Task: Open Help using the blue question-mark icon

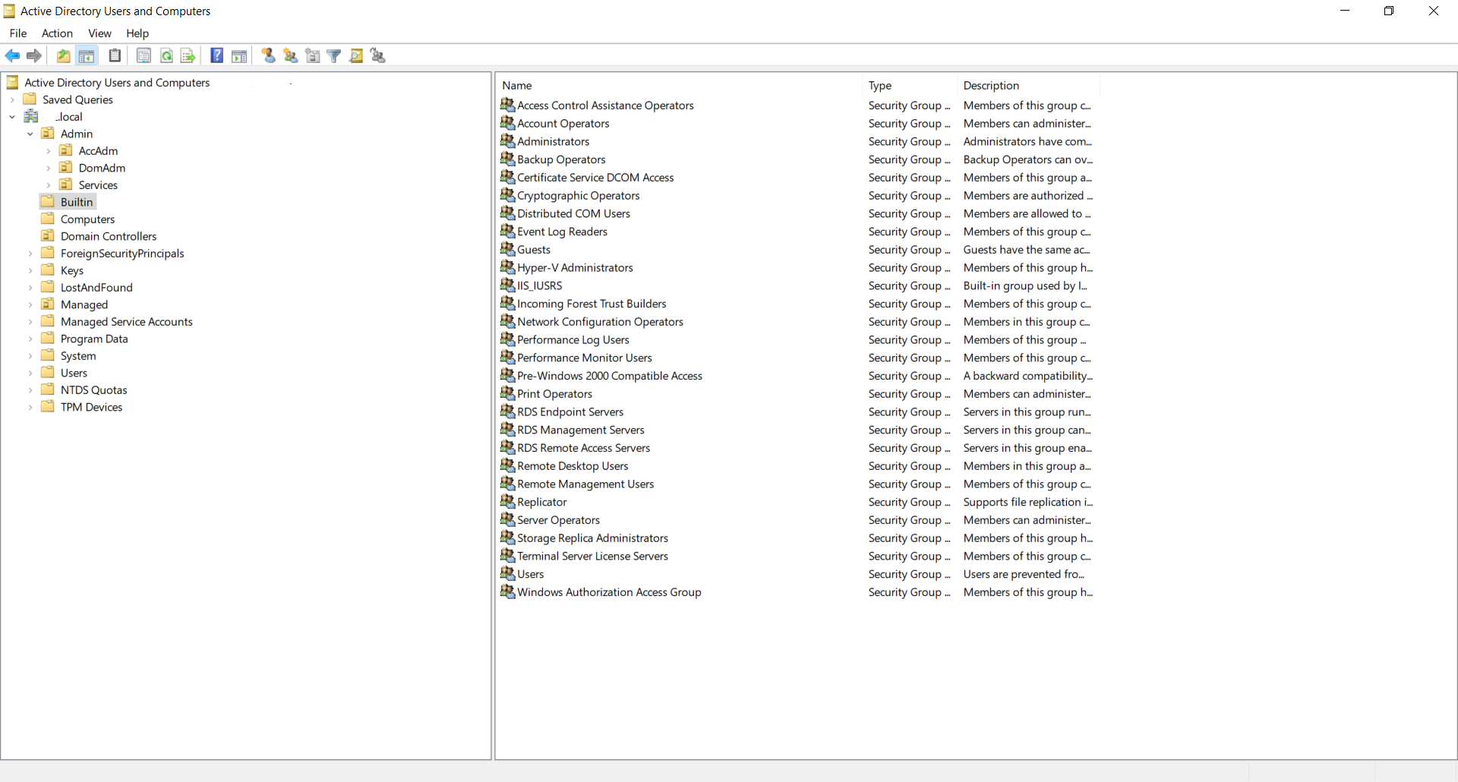Action: click(216, 55)
